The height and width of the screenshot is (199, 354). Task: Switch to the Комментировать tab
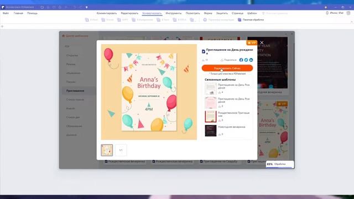coord(107,13)
